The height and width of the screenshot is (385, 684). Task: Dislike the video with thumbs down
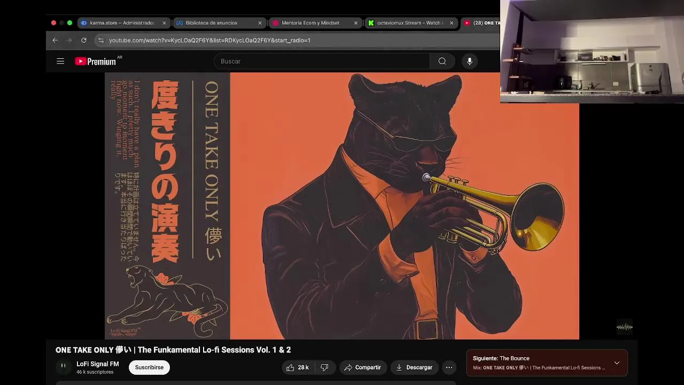pos(324,367)
